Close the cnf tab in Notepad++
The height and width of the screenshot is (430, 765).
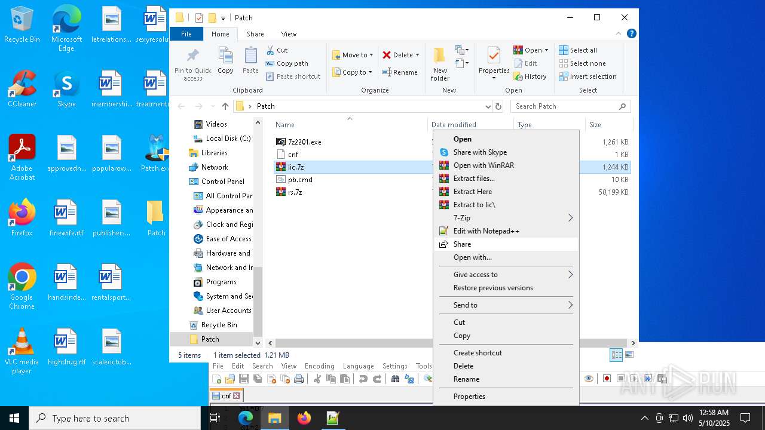coord(236,395)
